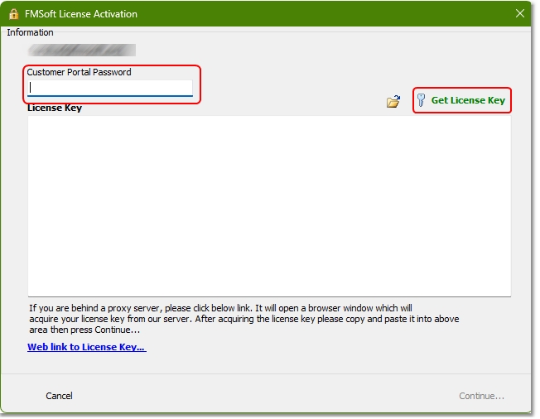
Task: Focus the Customer Portal Password field
Action: pos(110,88)
